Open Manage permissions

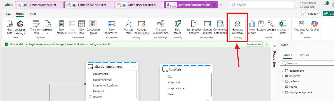(x=142, y=27)
